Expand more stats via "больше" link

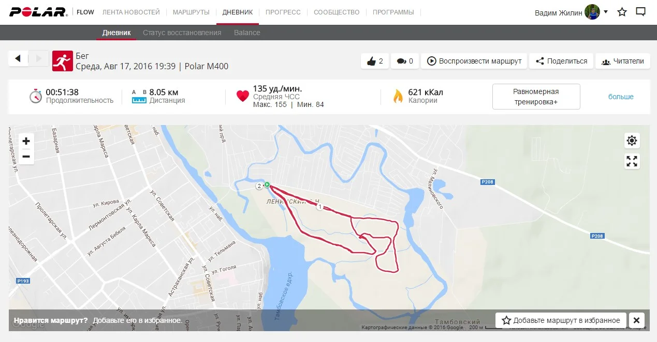click(621, 97)
